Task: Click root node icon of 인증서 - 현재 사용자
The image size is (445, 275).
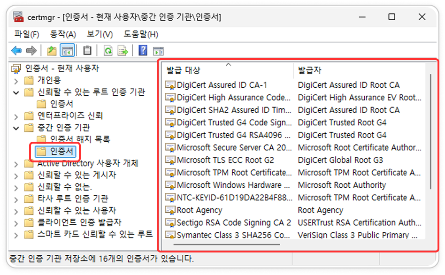Action: click(16, 69)
